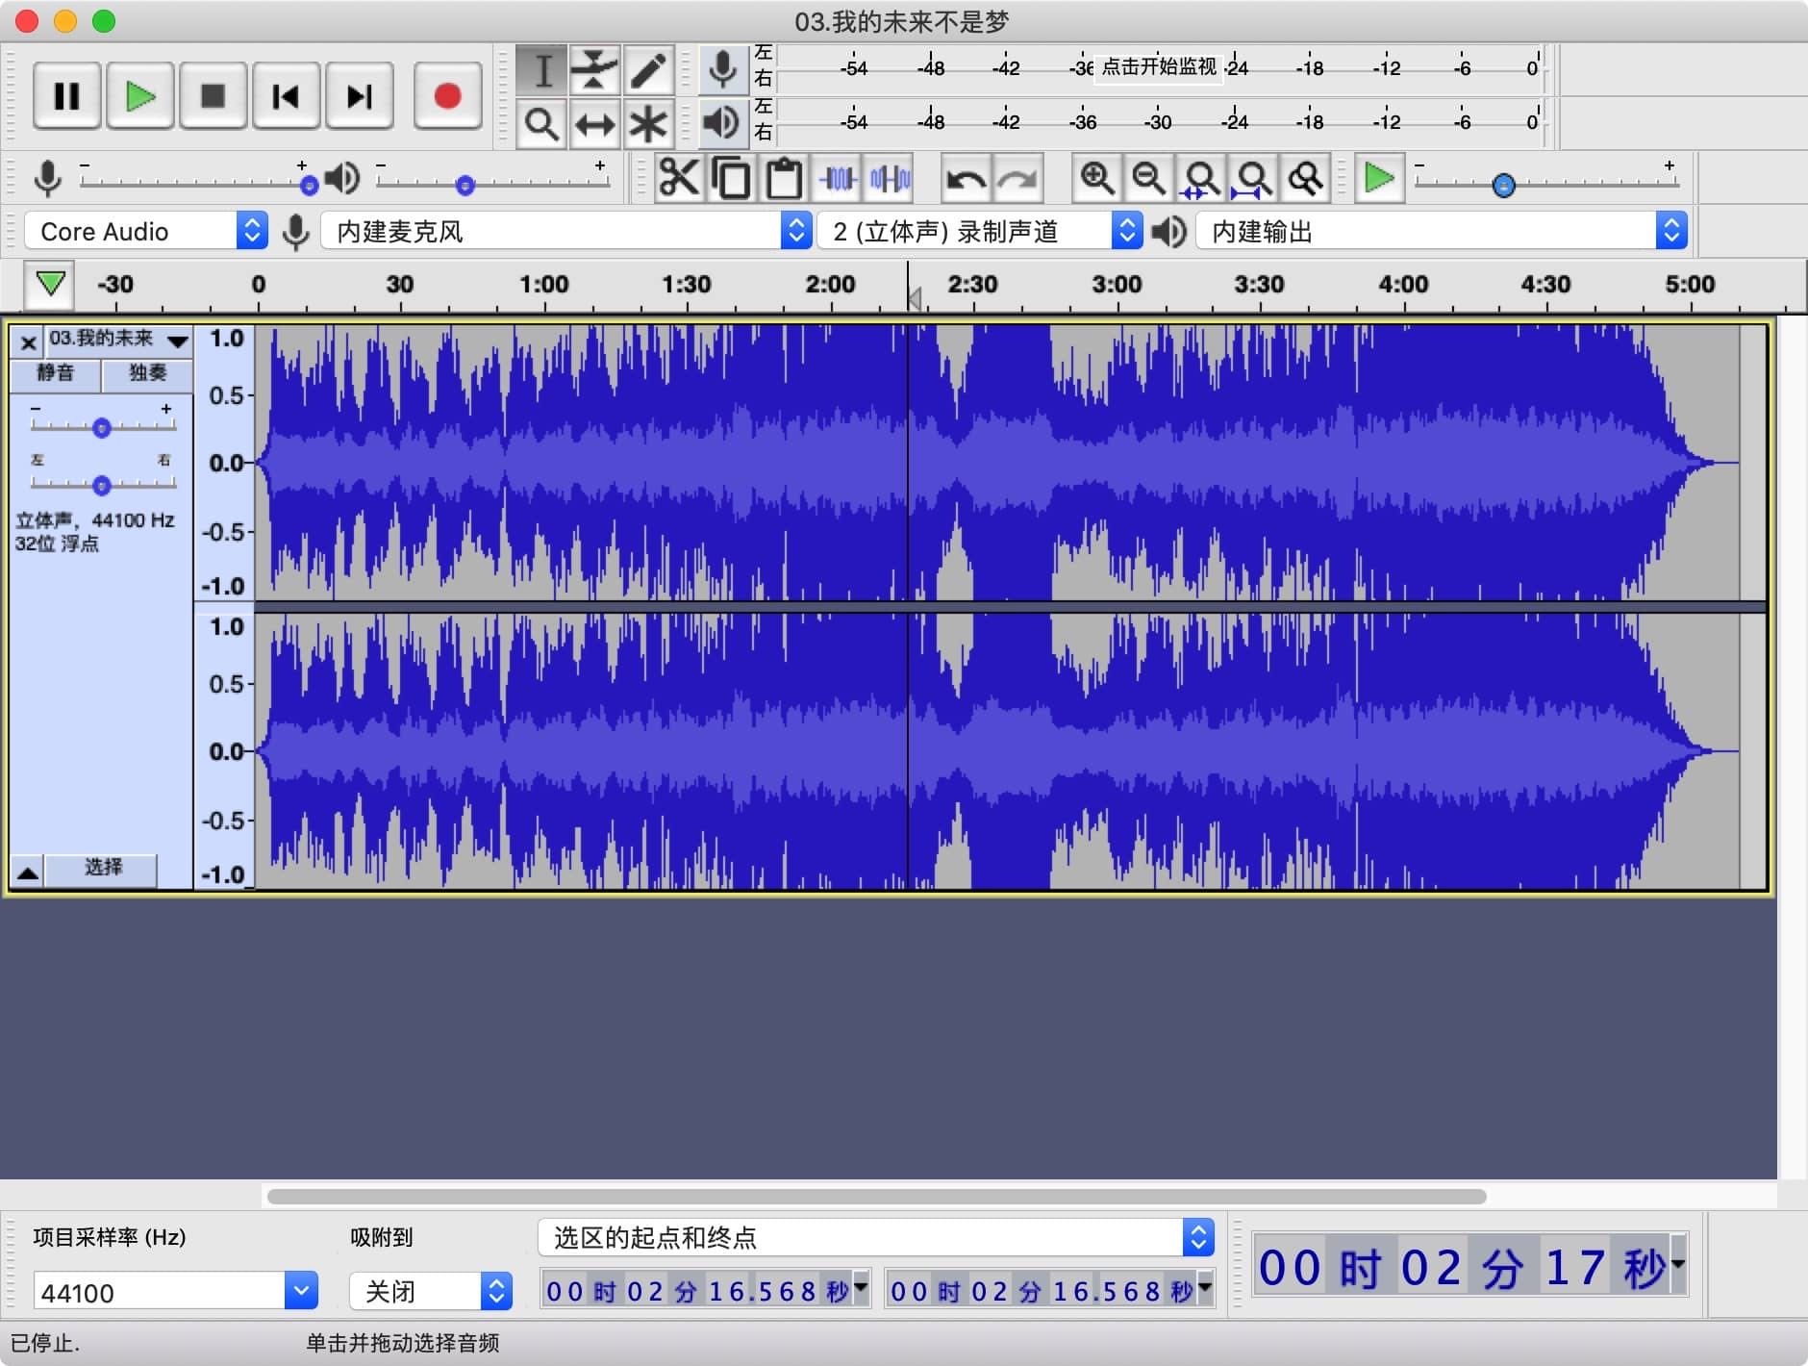Screen dimensions: 1808x1366
Task: Adjust the play-at-speed slider
Action: (1504, 185)
